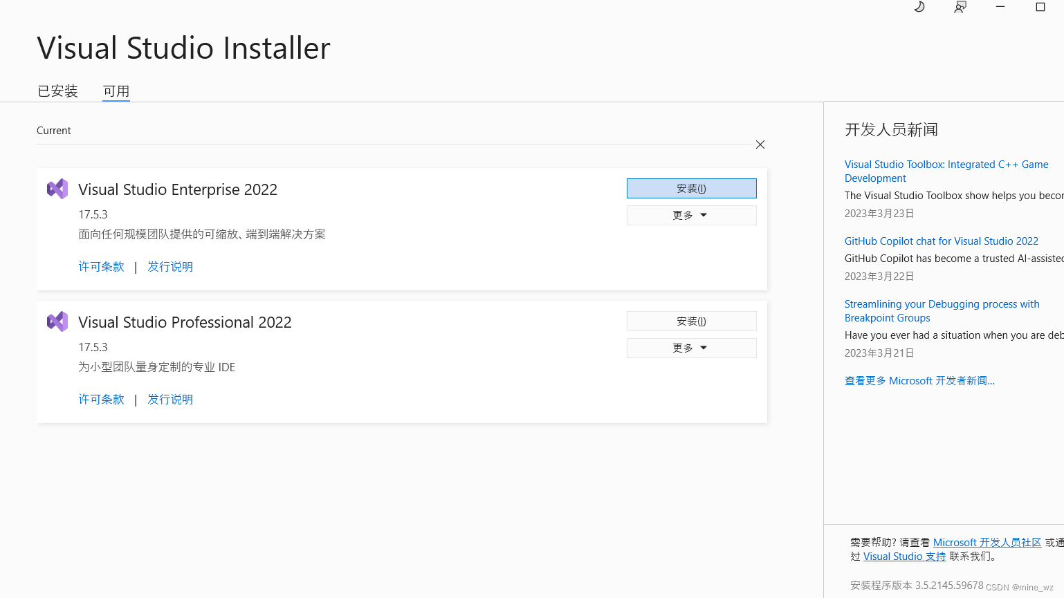Viewport: 1064px width, 598px height.
Task: Open the feedback icon in the title bar
Action: [960, 7]
